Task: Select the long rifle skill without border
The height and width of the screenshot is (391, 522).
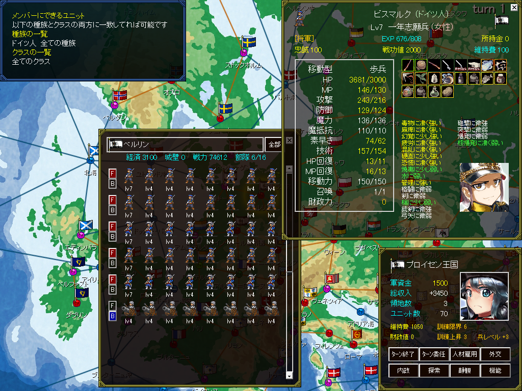Action: [x=434, y=65]
